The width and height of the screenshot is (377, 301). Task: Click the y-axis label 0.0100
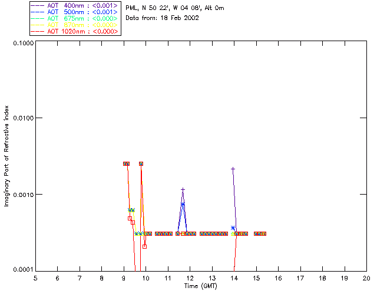(24, 118)
